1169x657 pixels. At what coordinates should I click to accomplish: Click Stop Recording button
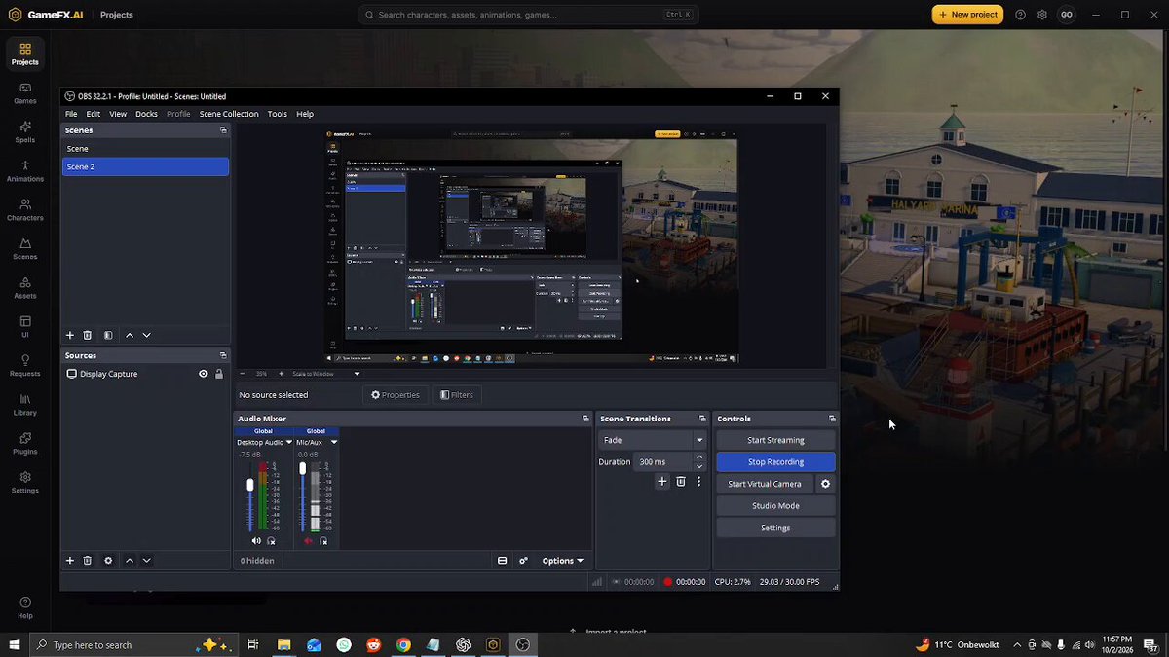(775, 462)
